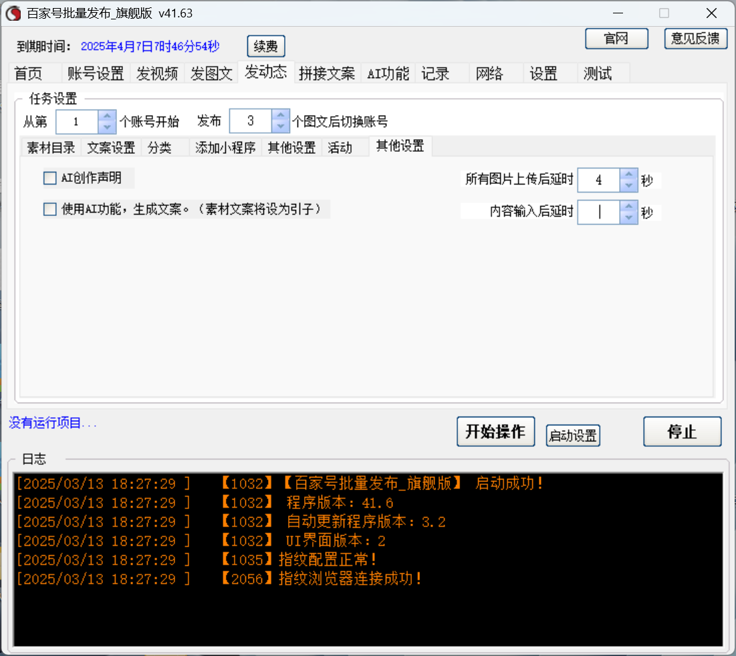This screenshot has height=656, width=736.
Task: Go to 发图文 tab
Action: click(x=211, y=74)
